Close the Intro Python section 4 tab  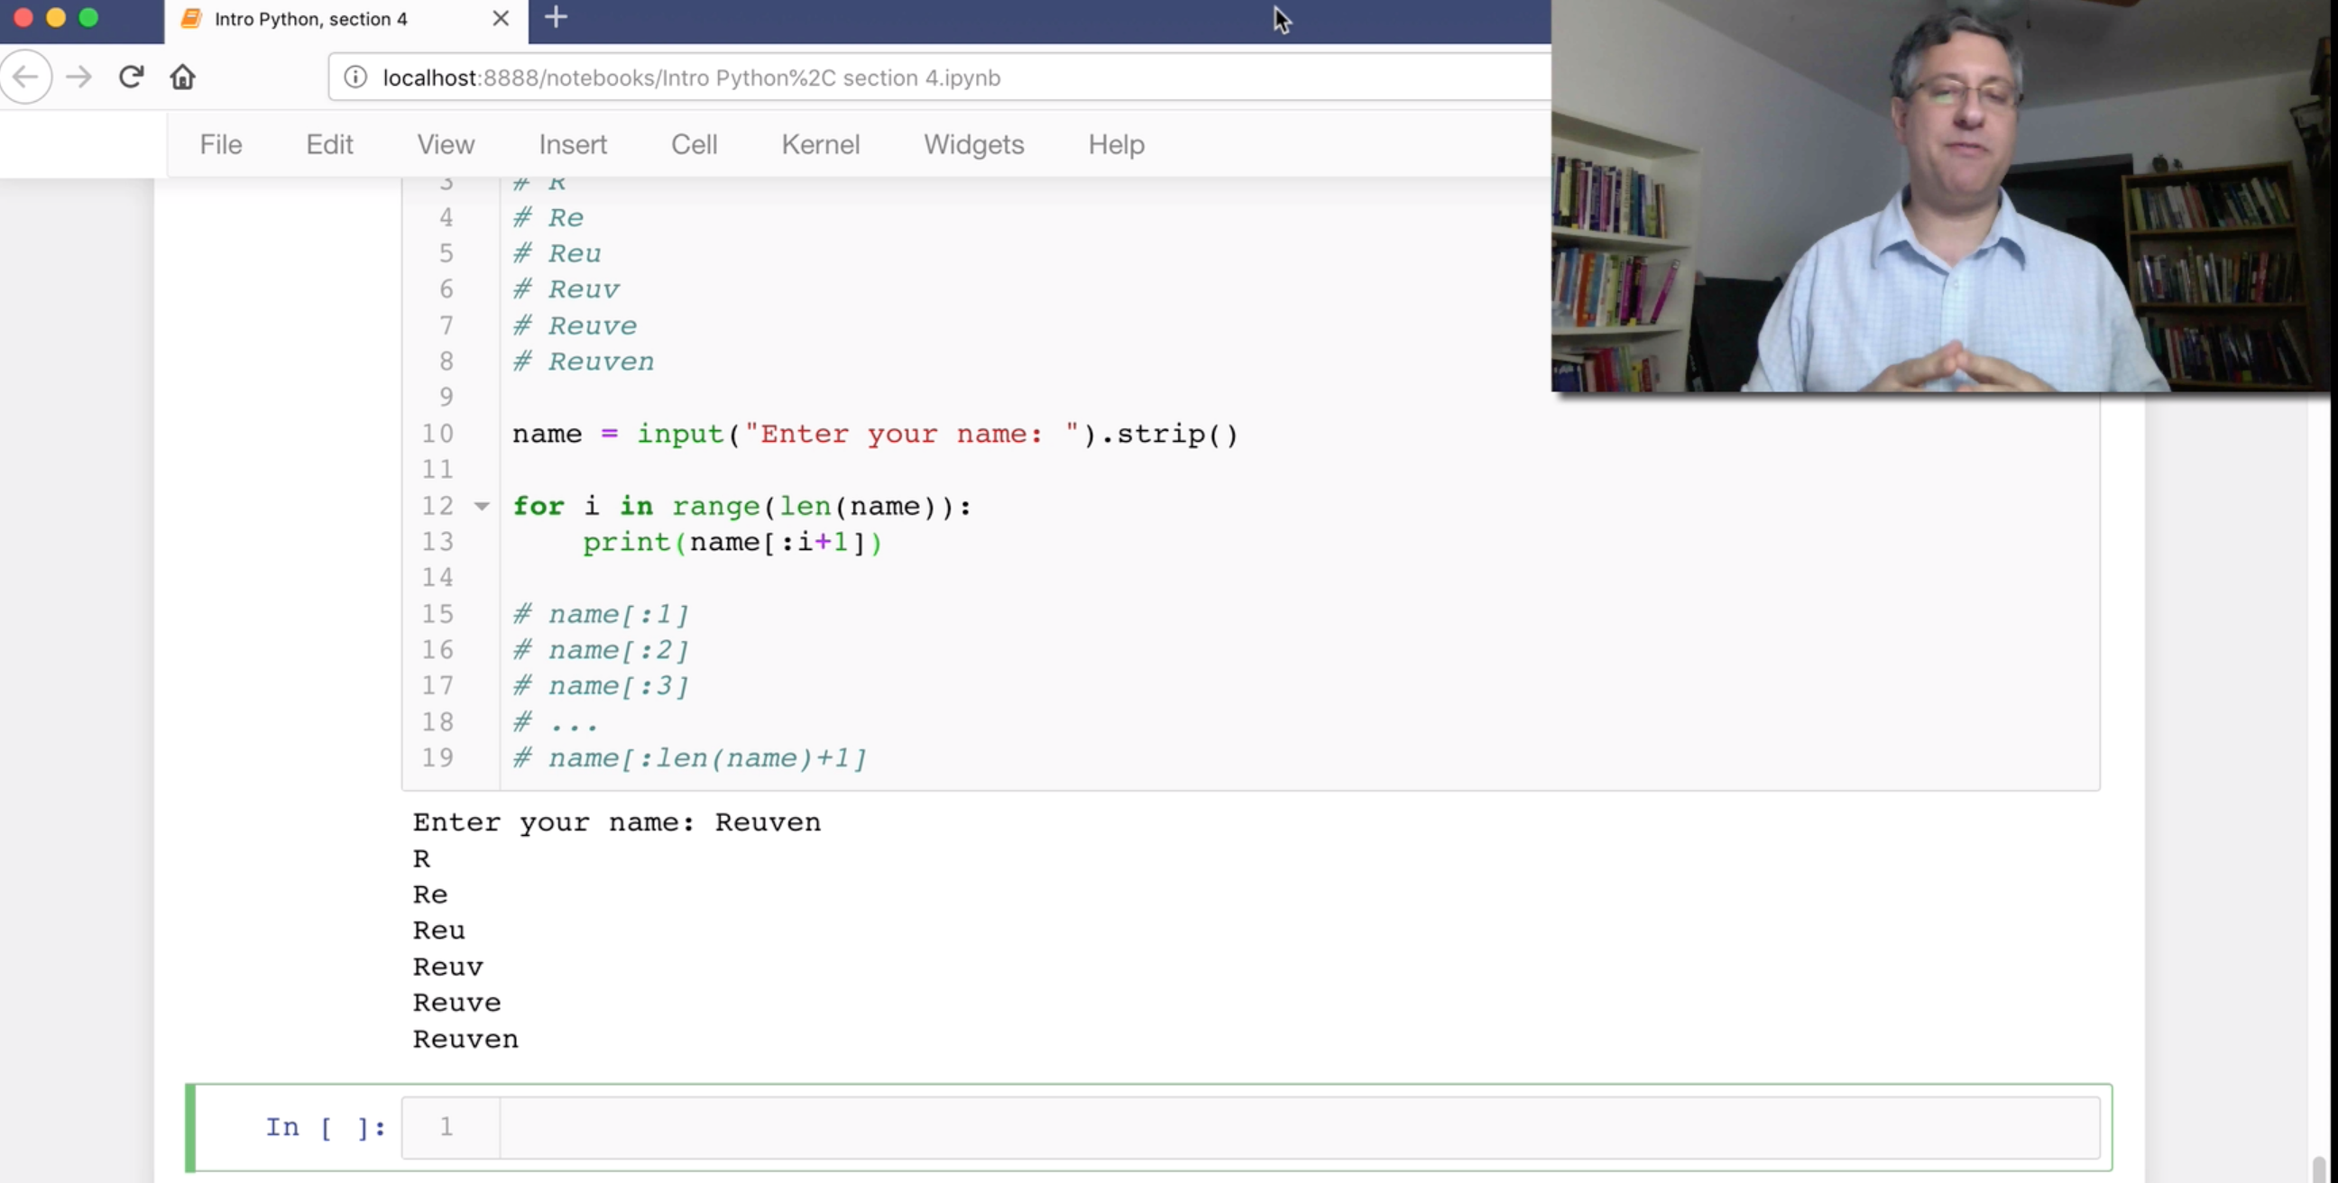(500, 19)
